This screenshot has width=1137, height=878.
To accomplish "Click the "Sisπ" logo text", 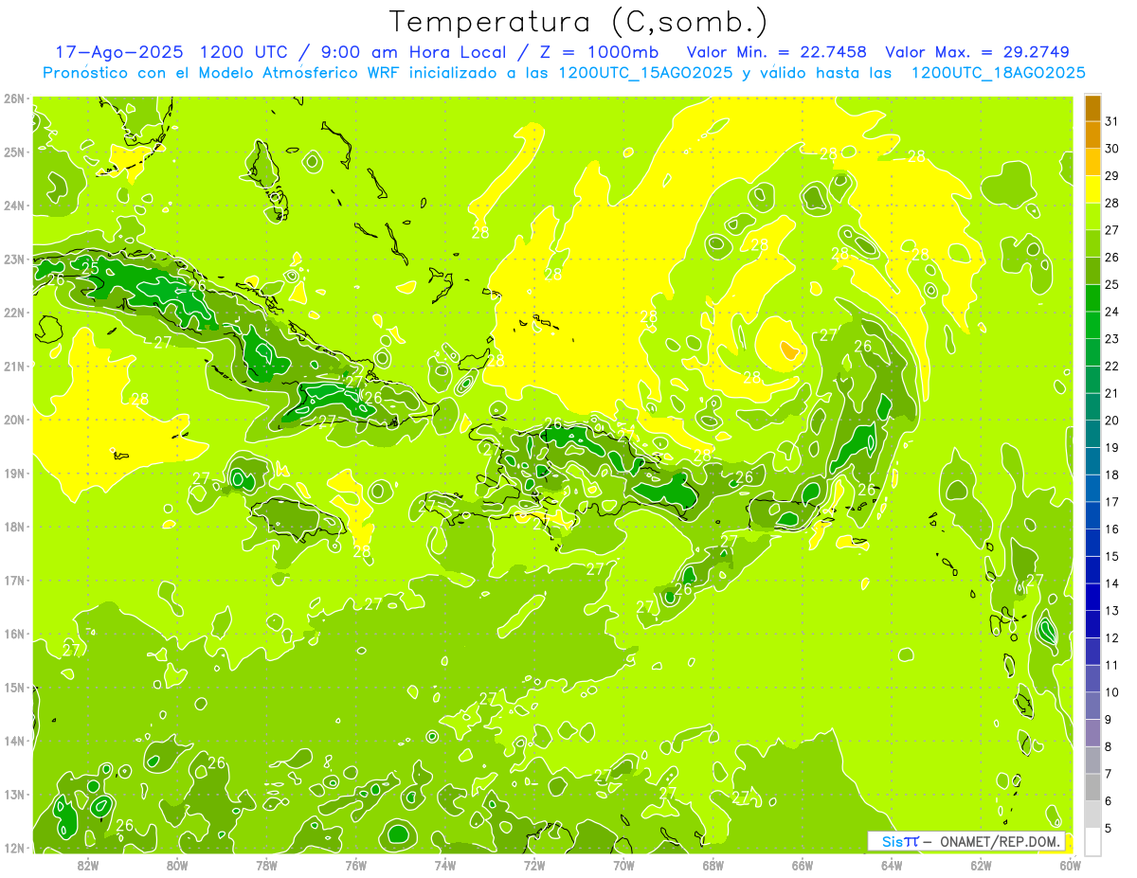I will [899, 841].
